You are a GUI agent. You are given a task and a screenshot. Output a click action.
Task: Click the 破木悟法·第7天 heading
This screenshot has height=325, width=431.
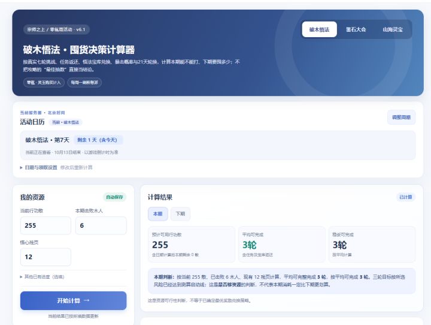click(47, 140)
